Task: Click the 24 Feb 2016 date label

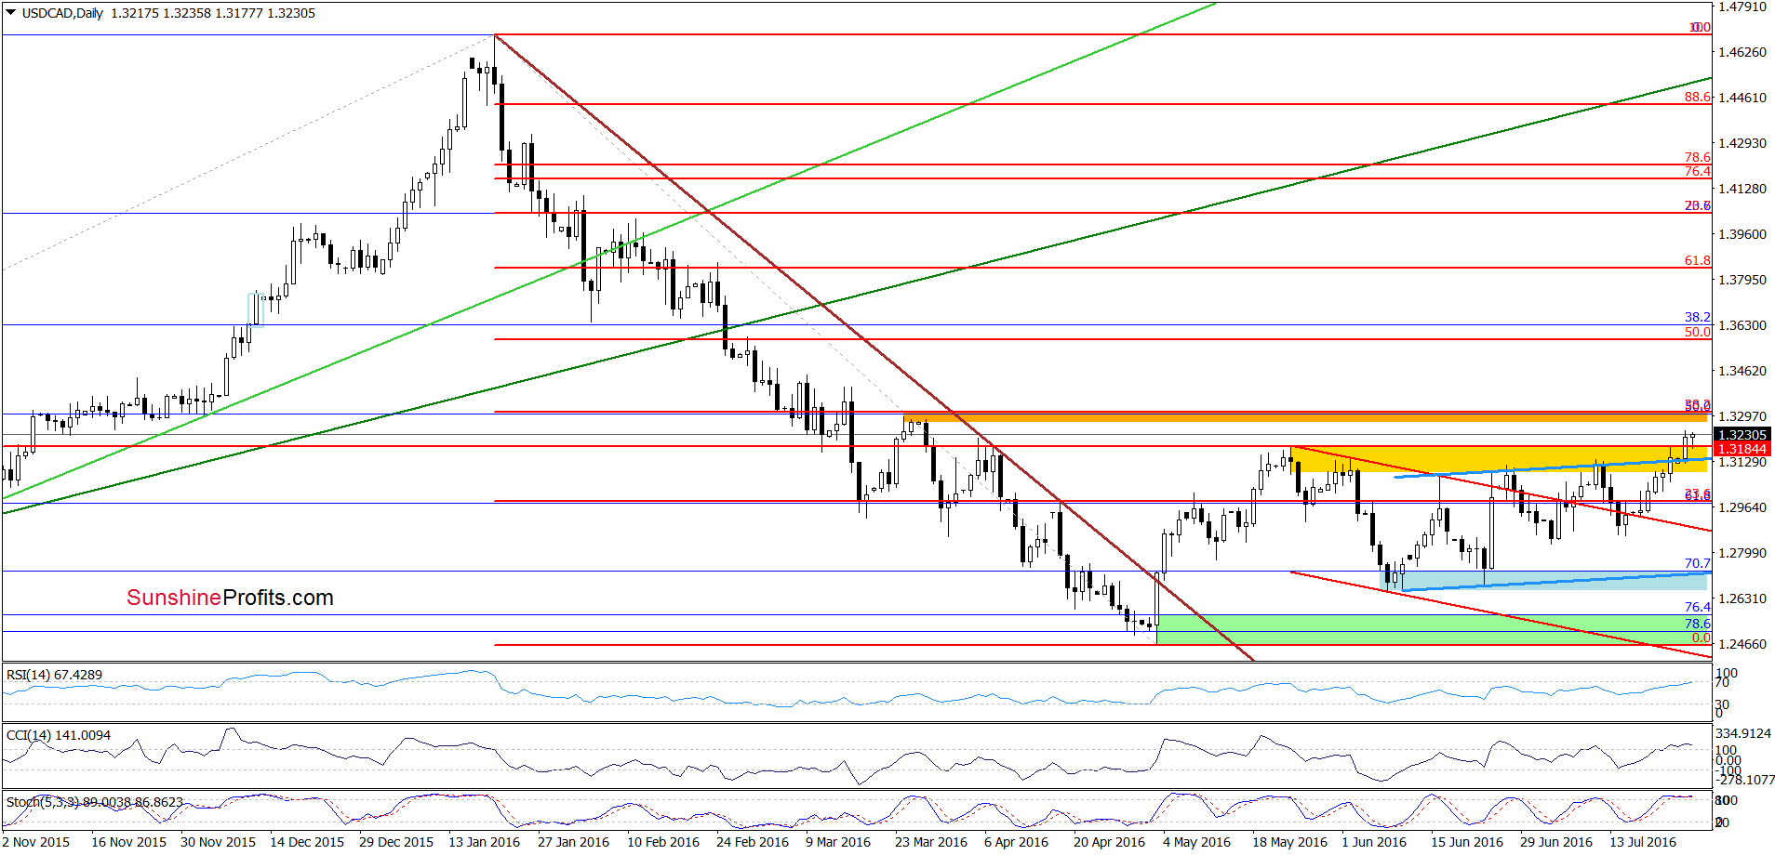Action: 753,842
